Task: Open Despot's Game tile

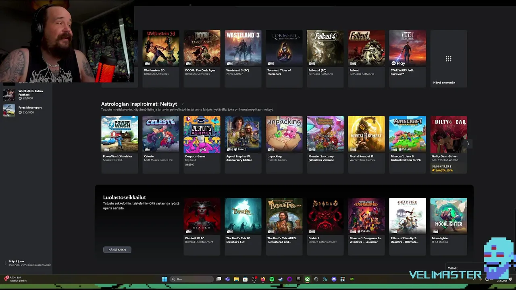Action: [202, 145]
